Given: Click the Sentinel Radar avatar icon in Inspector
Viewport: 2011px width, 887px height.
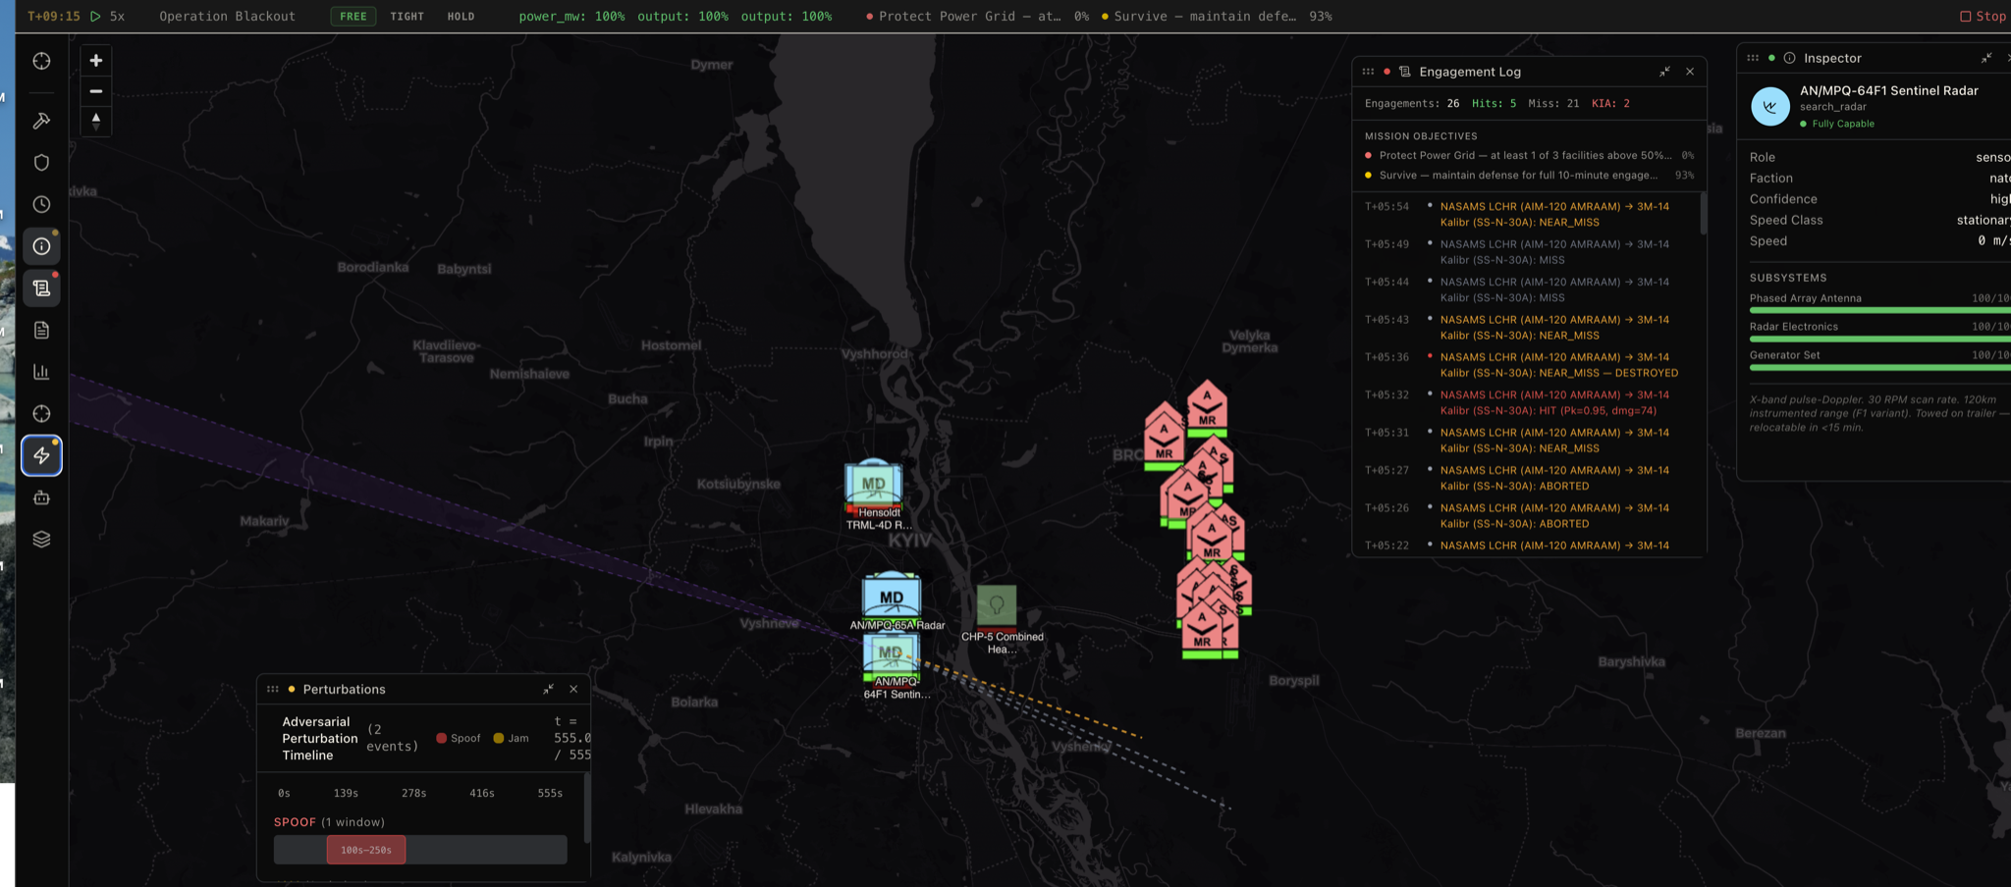Looking at the screenshot, I should [1769, 106].
